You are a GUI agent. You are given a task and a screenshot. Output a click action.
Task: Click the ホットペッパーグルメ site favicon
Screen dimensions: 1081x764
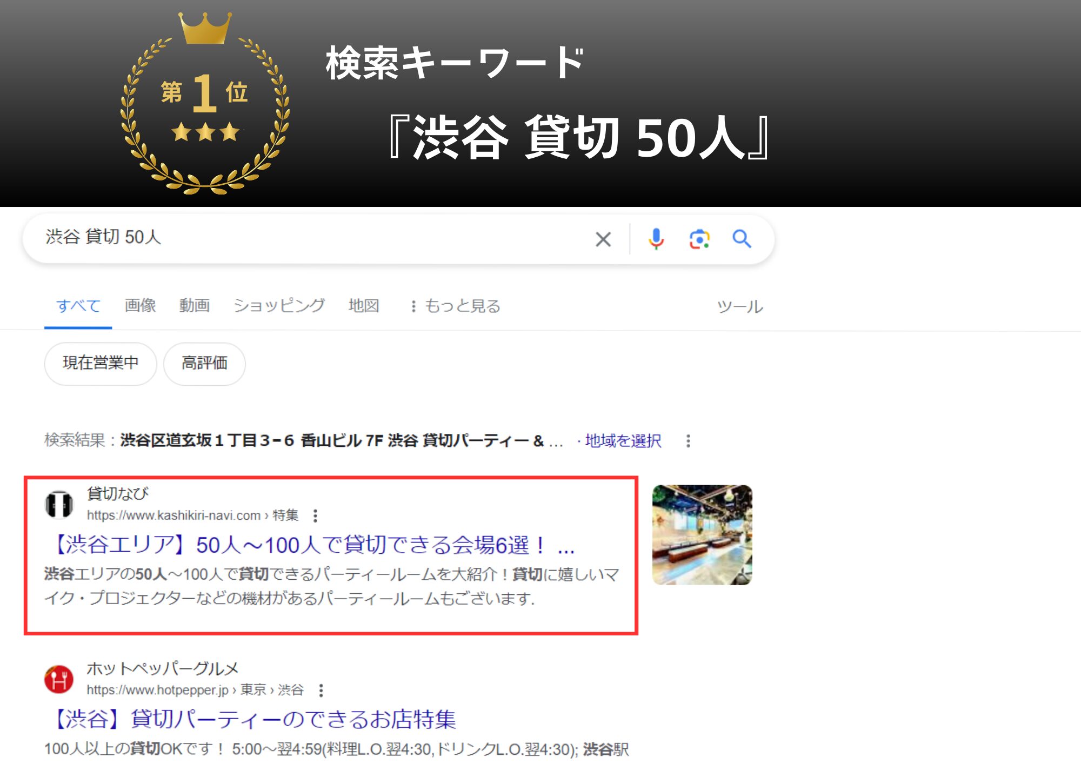click(59, 679)
